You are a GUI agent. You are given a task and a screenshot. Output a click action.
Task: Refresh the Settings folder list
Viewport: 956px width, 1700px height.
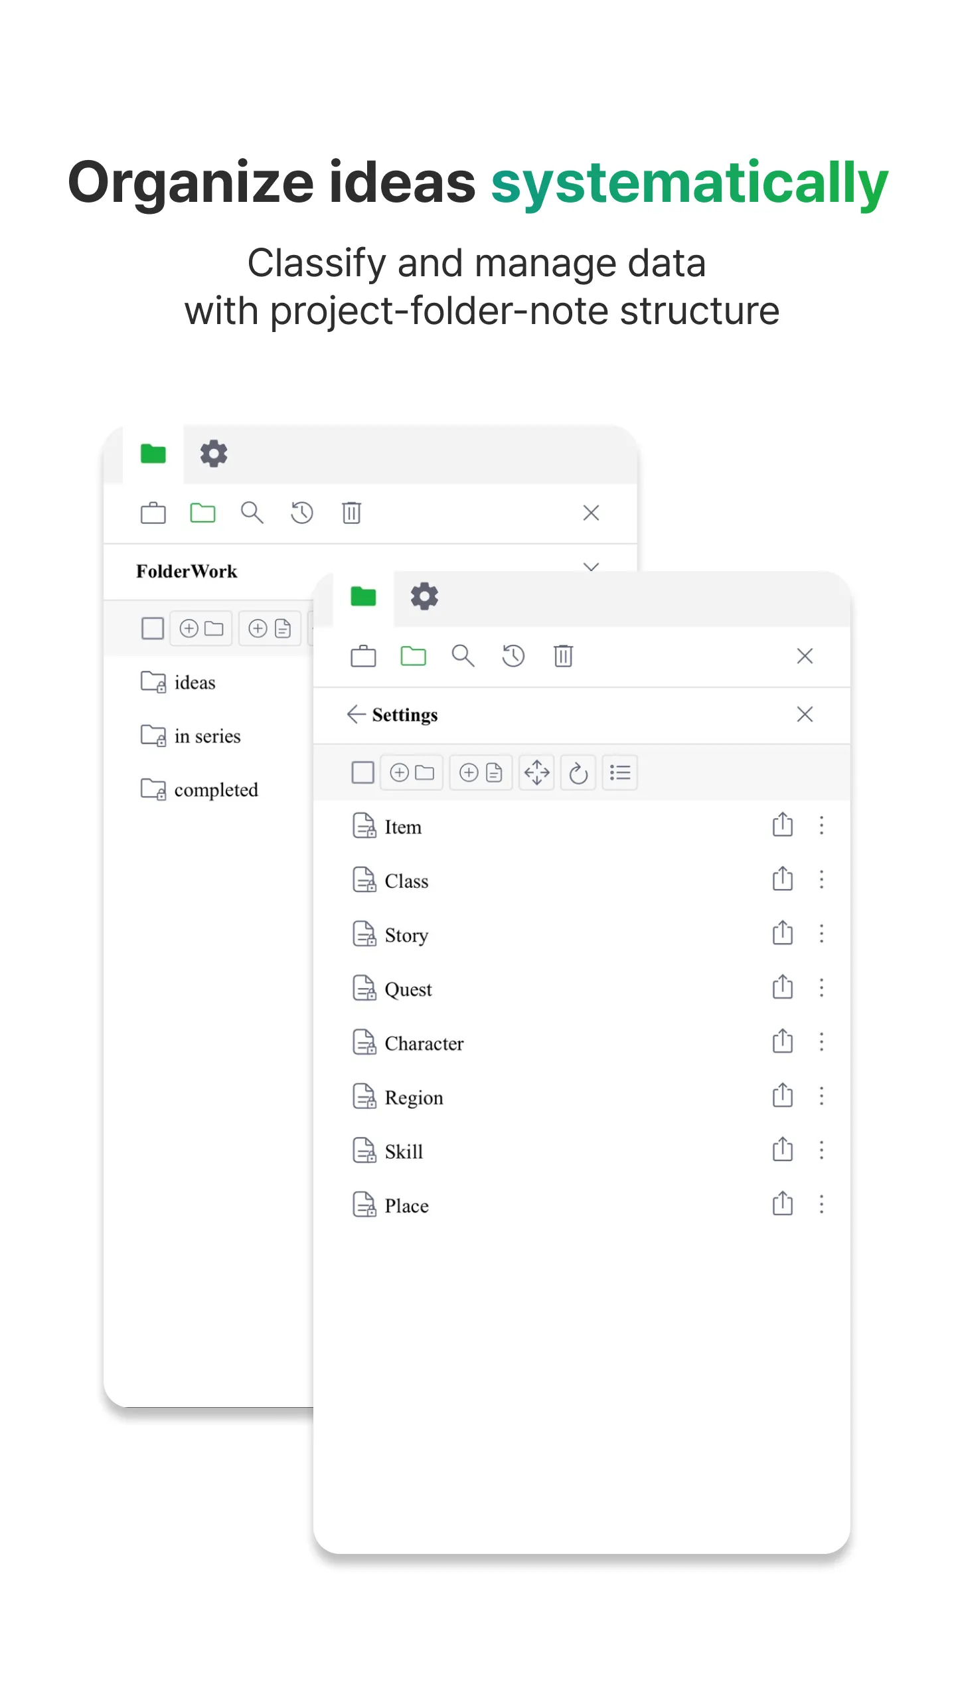point(578,772)
